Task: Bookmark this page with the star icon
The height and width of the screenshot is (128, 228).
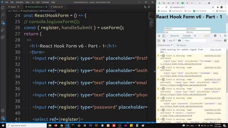Action: [213, 7]
